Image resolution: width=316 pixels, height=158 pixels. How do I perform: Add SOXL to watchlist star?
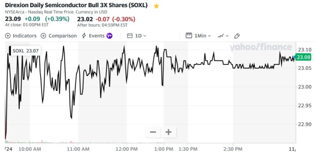pyautogui.click(x=156, y=6)
